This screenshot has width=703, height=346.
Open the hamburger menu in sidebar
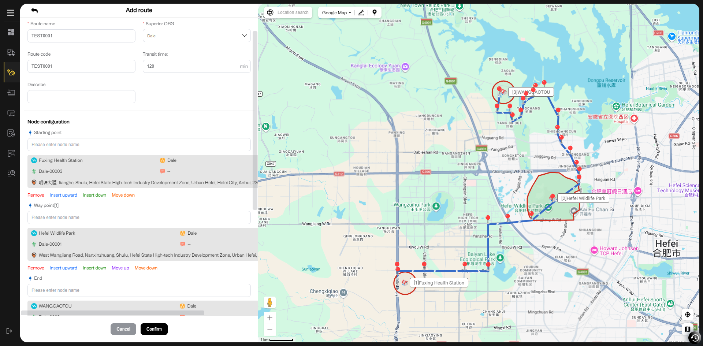[x=11, y=13]
